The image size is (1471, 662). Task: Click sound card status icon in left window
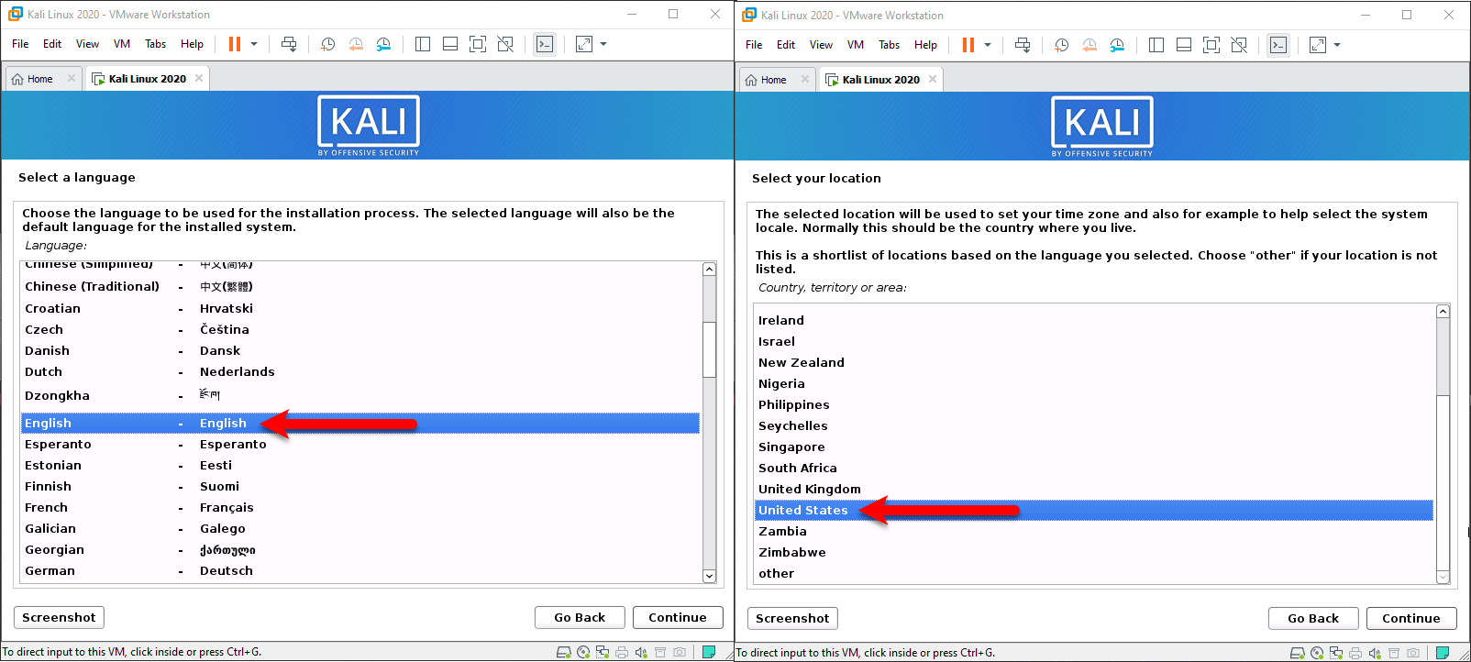coord(641,652)
